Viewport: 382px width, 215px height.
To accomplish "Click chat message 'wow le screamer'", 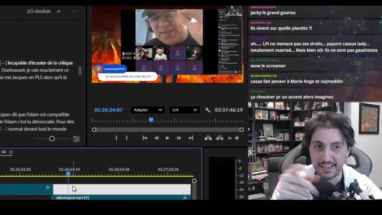I will coord(268,66).
